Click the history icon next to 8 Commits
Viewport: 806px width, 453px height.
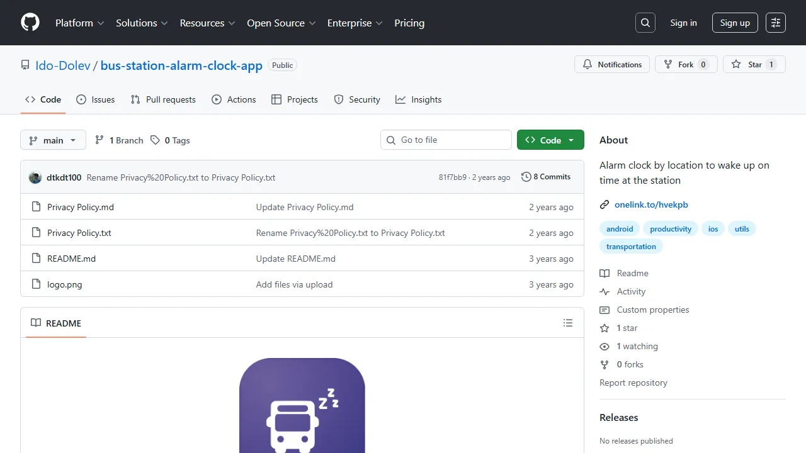coord(526,177)
